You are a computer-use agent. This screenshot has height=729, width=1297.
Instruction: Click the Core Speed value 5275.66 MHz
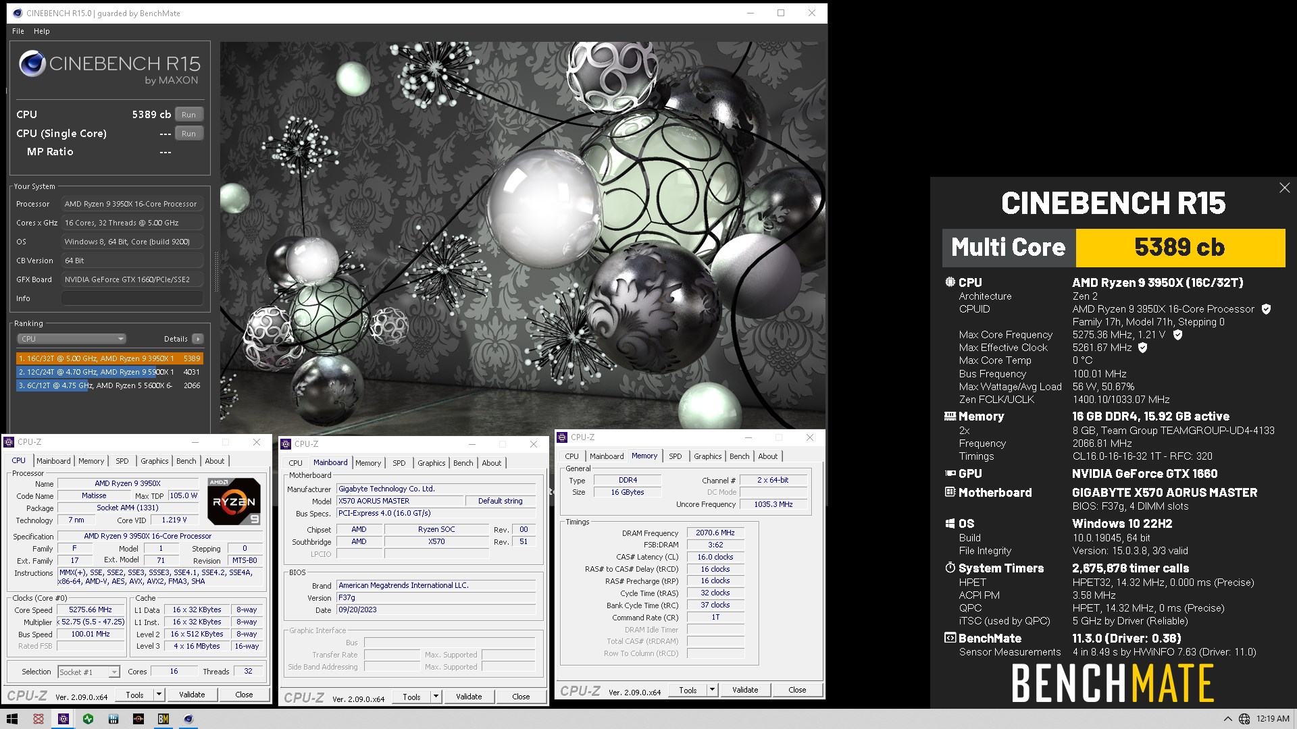click(x=91, y=610)
